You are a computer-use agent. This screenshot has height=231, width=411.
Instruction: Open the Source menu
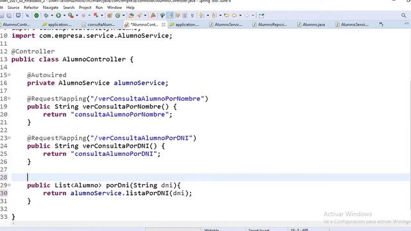tap(13, 7)
